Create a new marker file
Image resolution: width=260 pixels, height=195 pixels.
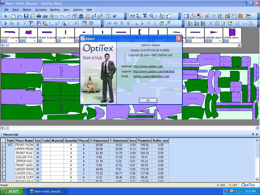pos(13,16)
